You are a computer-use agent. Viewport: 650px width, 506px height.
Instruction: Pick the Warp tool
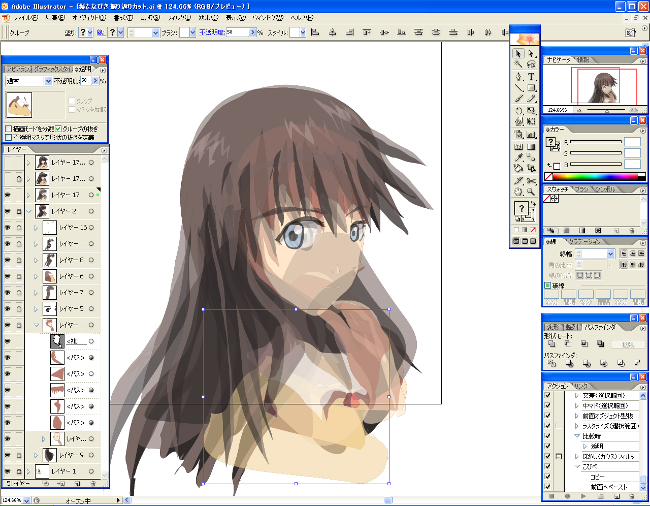coord(518,121)
